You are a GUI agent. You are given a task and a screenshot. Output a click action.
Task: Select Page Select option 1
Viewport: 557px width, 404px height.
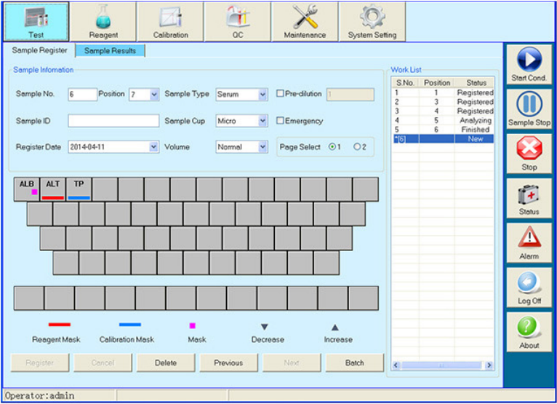[x=332, y=146]
